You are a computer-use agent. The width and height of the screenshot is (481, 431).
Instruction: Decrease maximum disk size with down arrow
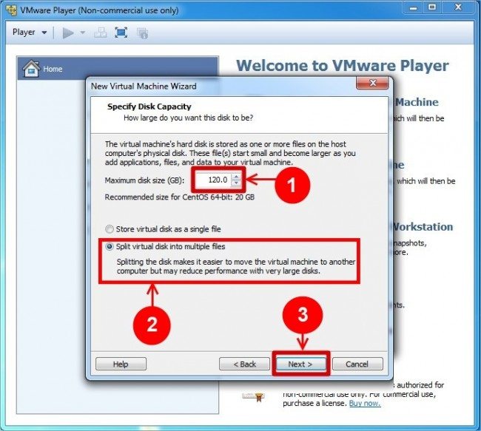pyautogui.click(x=236, y=183)
